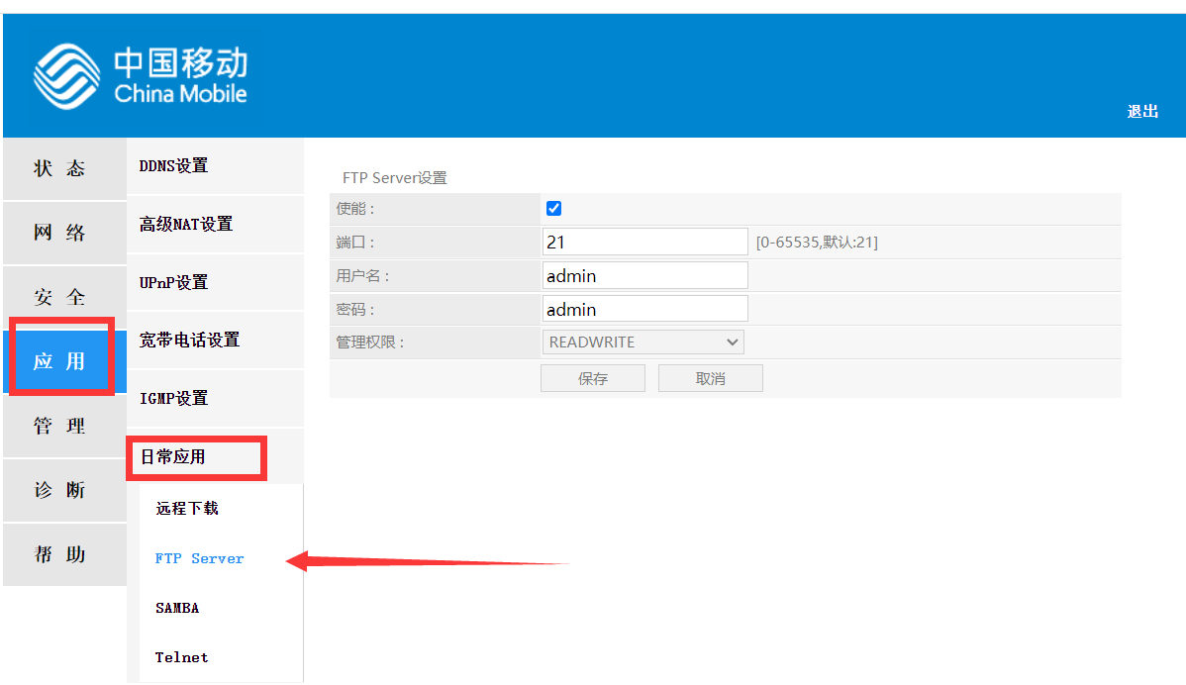Click the 端口 field label
This screenshot has width=1186, height=685.
point(354,242)
